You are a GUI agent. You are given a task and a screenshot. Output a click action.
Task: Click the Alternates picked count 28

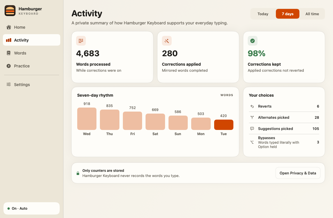(317, 117)
